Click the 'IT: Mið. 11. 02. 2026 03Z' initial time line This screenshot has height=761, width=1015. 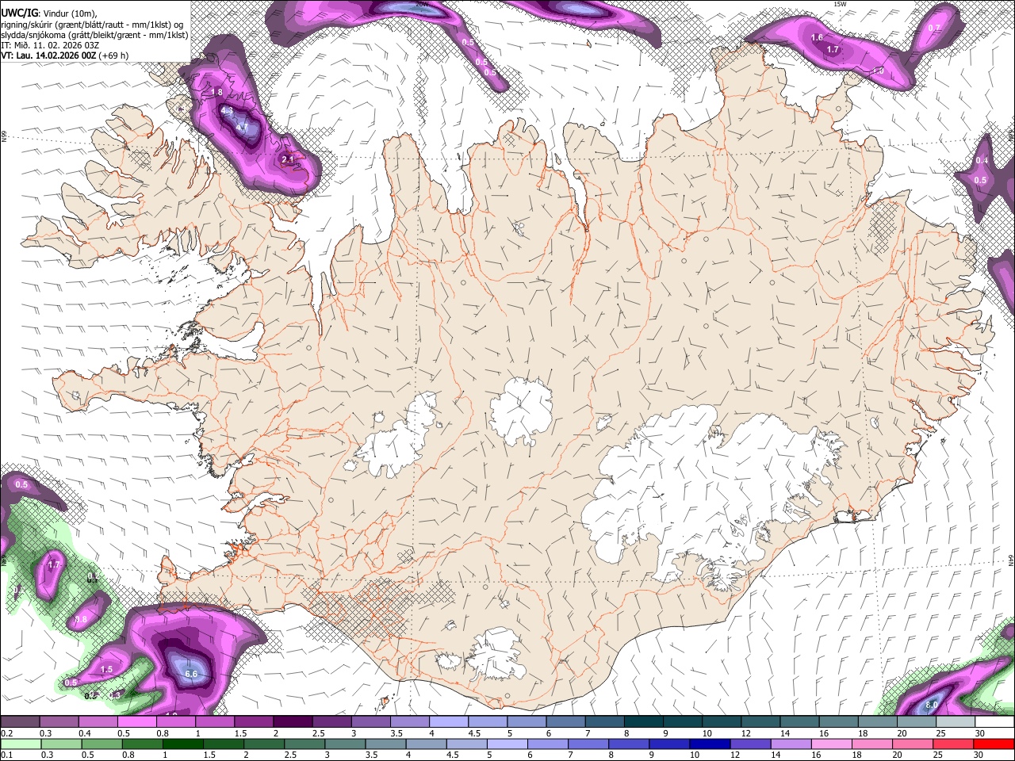coord(50,45)
